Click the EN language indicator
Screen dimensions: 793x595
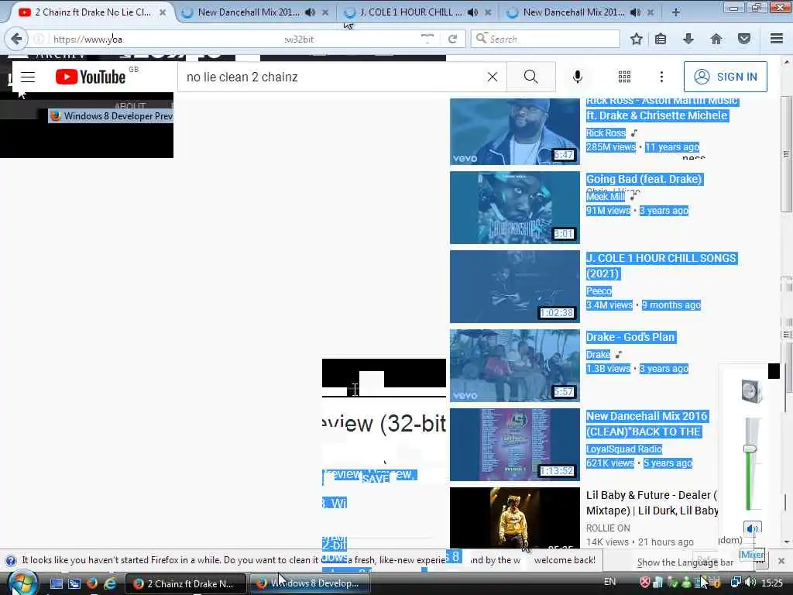[x=610, y=582]
